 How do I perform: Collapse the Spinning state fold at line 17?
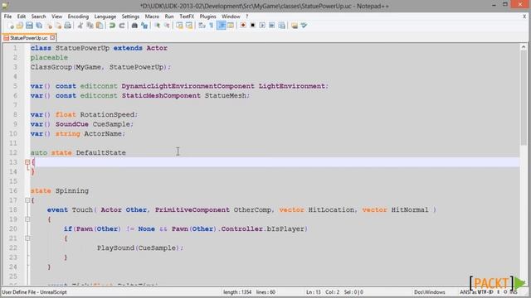(x=27, y=200)
